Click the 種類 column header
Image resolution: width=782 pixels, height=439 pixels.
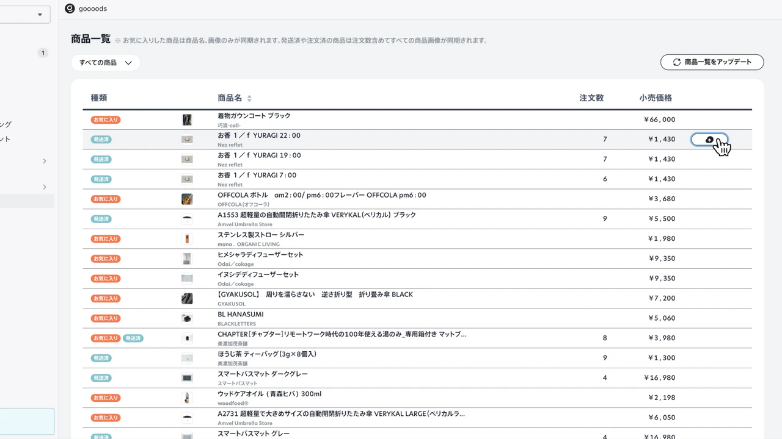click(99, 98)
